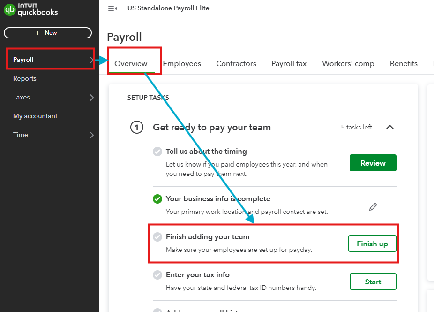Click the check icon beside Finish adding your team
Screen dimensions: 434x312
pos(157,236)
